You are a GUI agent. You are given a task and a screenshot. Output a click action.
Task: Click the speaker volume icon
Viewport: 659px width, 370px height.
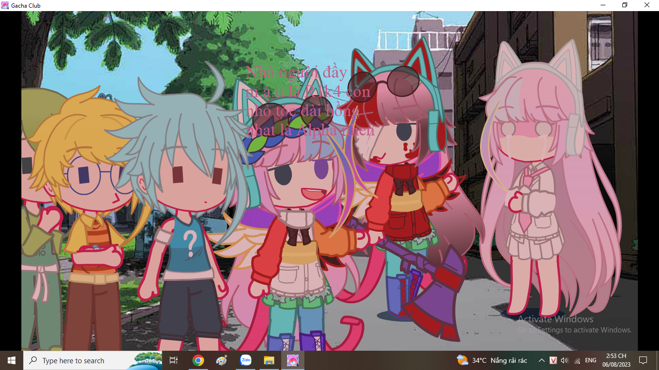pos(564,360)
